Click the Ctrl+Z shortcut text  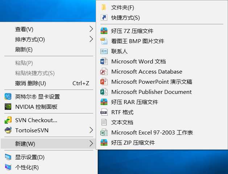pyautogui.click(x=81, y=83)
